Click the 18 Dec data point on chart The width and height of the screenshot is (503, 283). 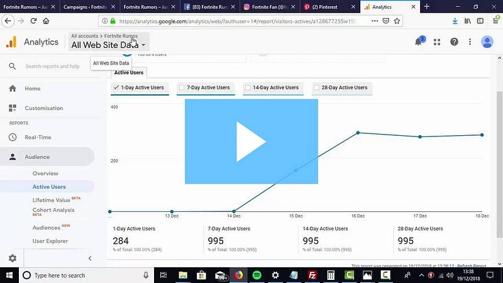tap(482, 135)
